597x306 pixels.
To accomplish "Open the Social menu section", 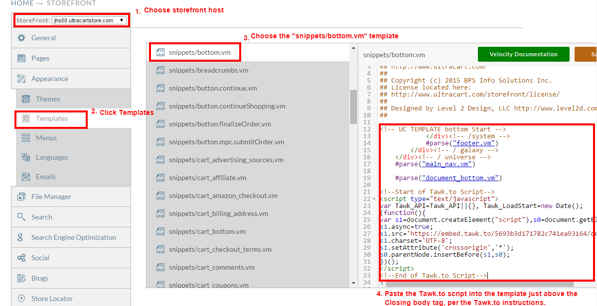I will 71,258.
